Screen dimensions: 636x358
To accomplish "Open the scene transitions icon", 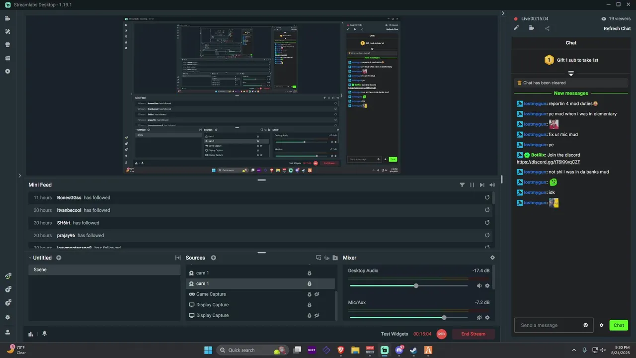I will tap(178, 258).
